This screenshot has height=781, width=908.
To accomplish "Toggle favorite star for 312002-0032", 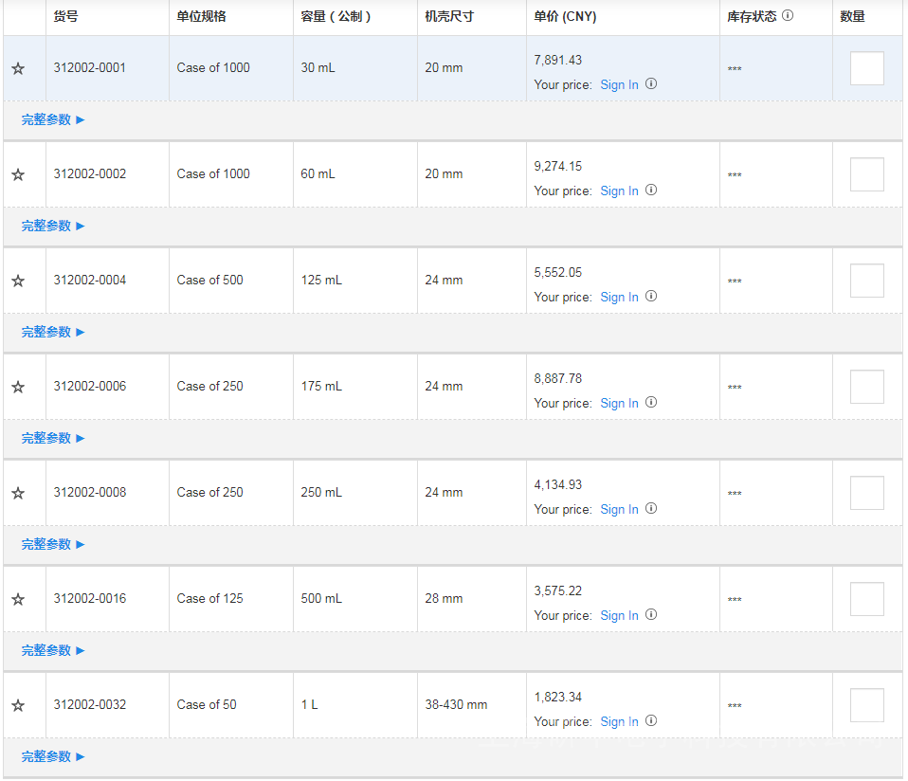I will coord(18,705).
